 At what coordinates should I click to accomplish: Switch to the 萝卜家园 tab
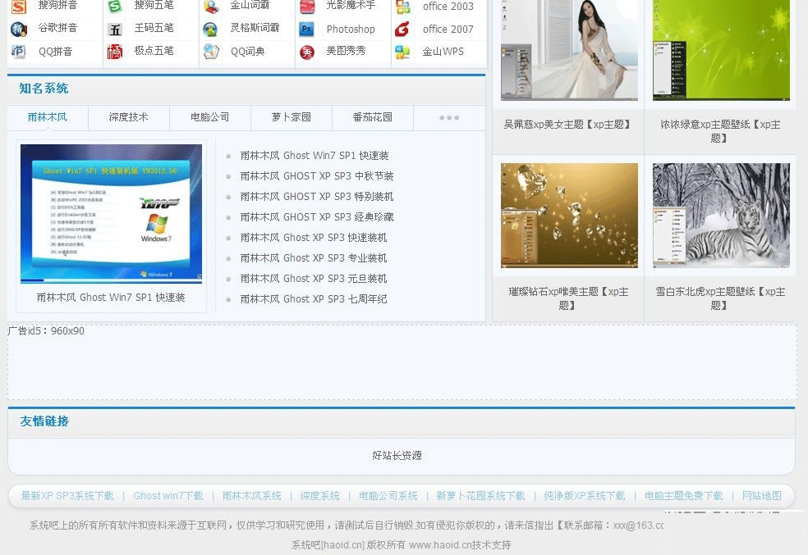coord(292,117)
